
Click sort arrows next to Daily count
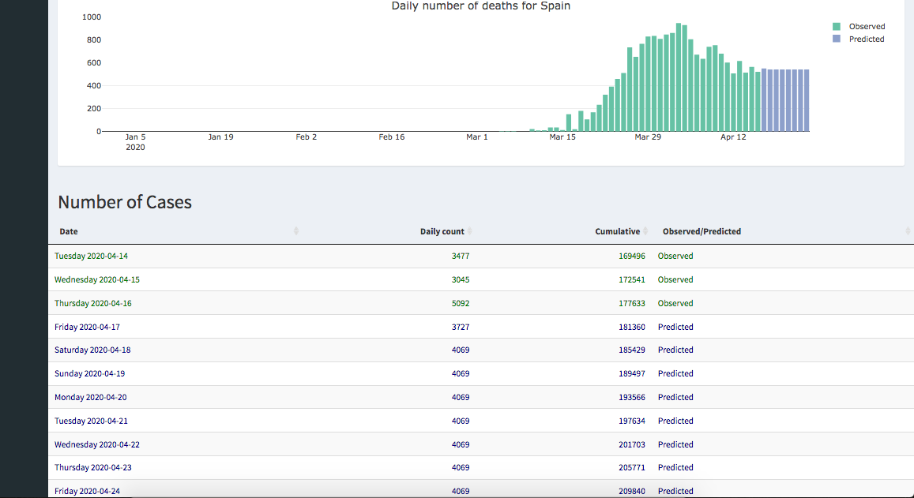470,231
